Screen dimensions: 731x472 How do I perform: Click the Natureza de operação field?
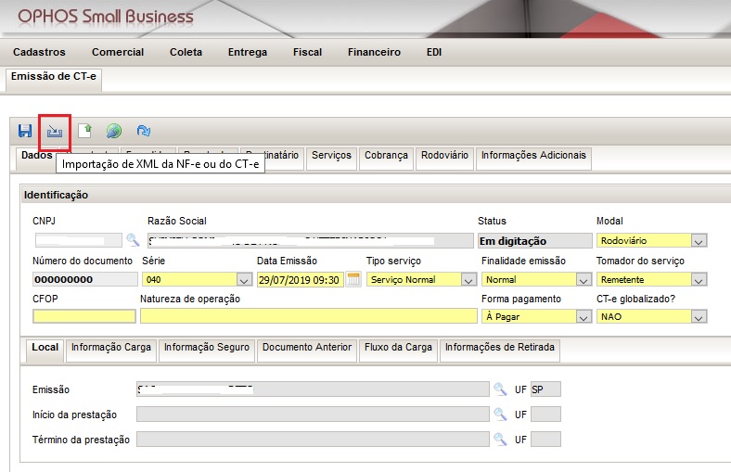[x=309, y=316]
